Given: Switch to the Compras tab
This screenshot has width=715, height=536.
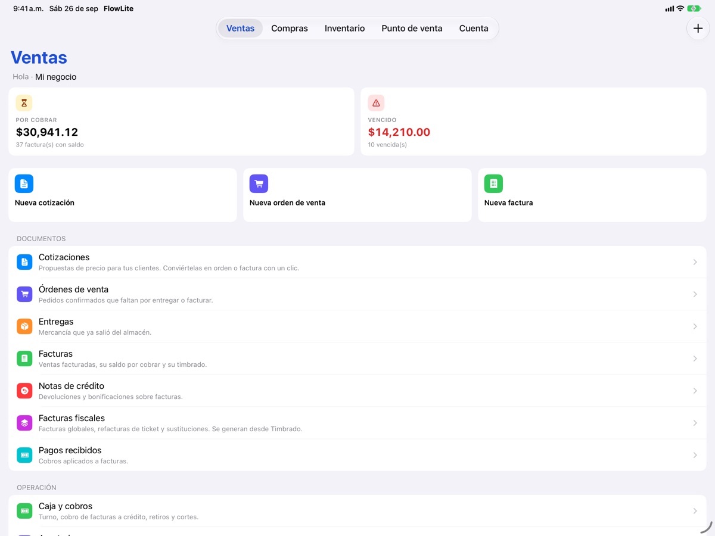Looking at the screenshot, I should click(x=290, y=28).
